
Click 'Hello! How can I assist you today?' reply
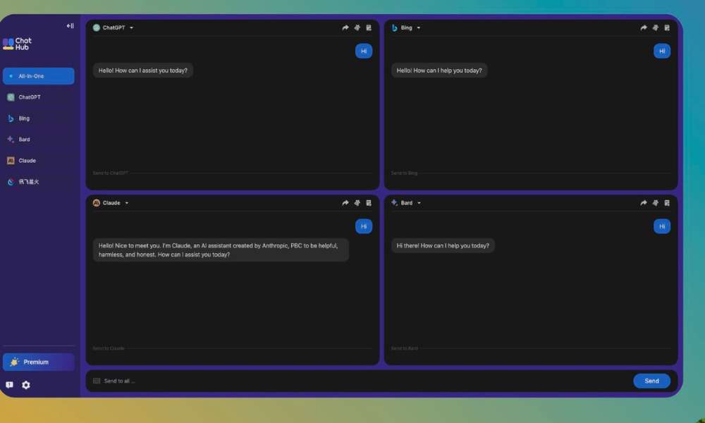(x=143, y=70)
